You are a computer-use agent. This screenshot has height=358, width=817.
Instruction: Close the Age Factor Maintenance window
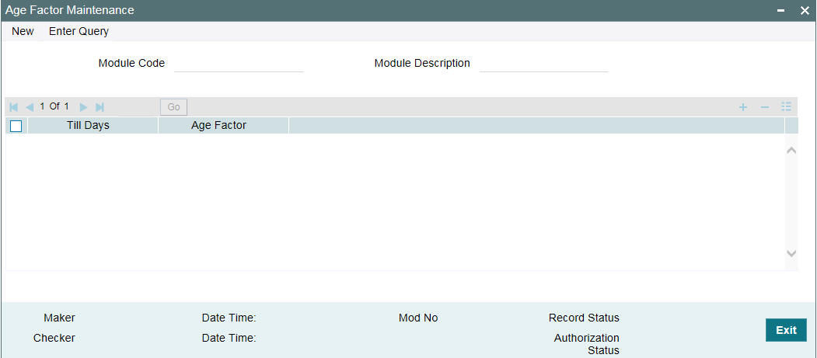click(x=805, y=11)
